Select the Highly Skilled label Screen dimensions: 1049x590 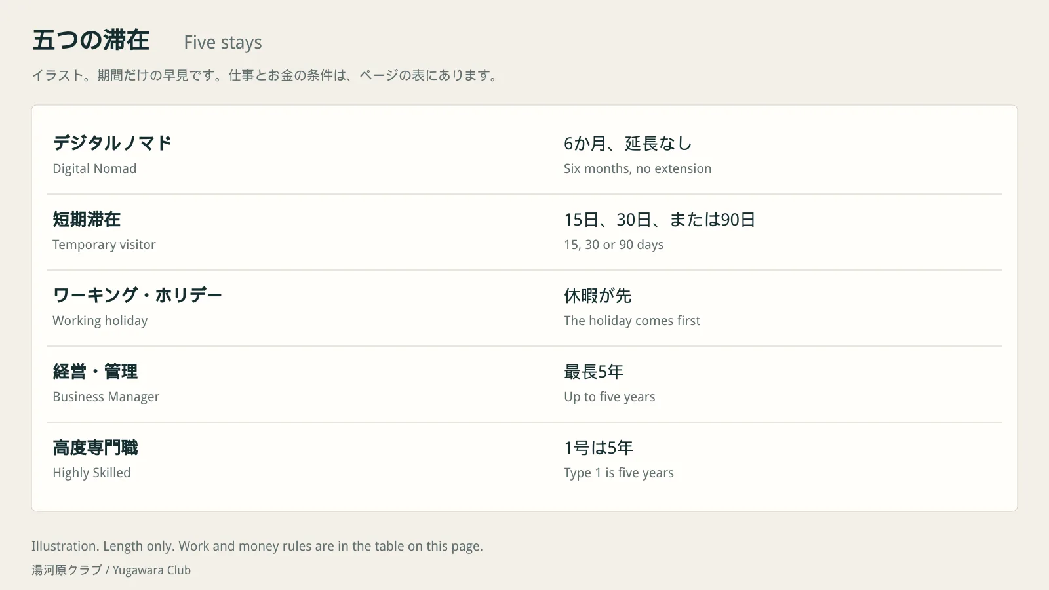click(92, 473)
